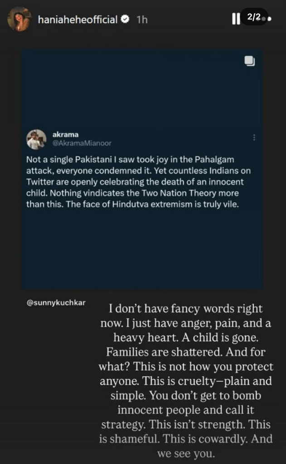
Task: Click the multi-image carousel icon
Action: pyautogui.click(x=249, y=61)
